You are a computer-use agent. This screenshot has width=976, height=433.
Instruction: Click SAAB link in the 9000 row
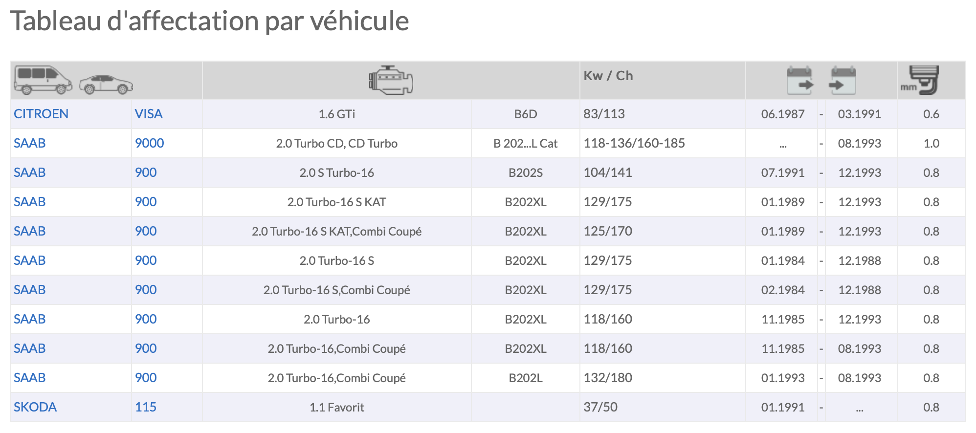point(30,143)
